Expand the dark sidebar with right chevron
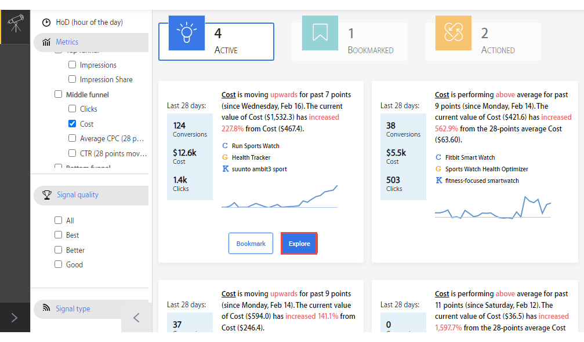The width and height of the screenshot is (584, 342). [14, 318]
